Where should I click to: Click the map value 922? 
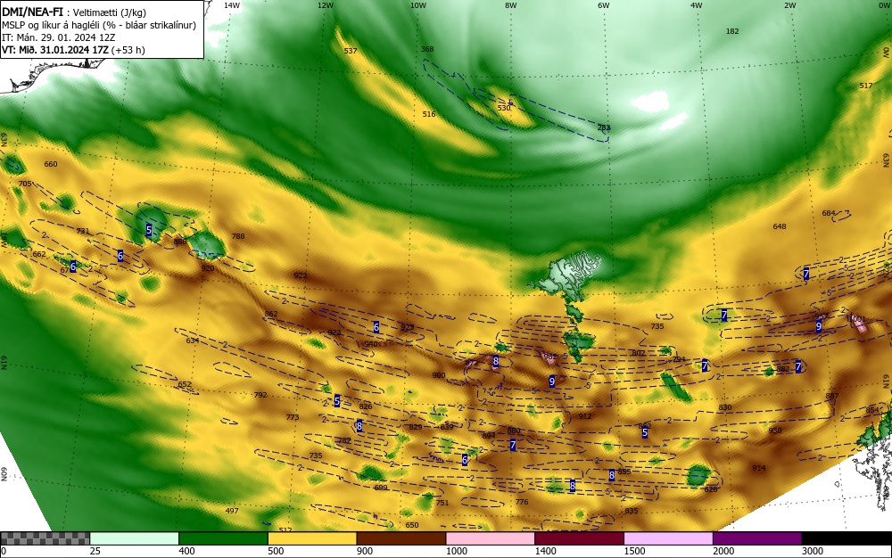(301, 275)
